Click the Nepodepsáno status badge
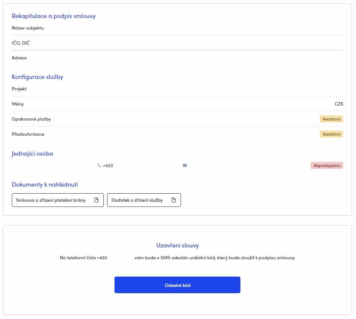Image resolution: width=356 pixels, height=319 pixels. click(326, 165)
